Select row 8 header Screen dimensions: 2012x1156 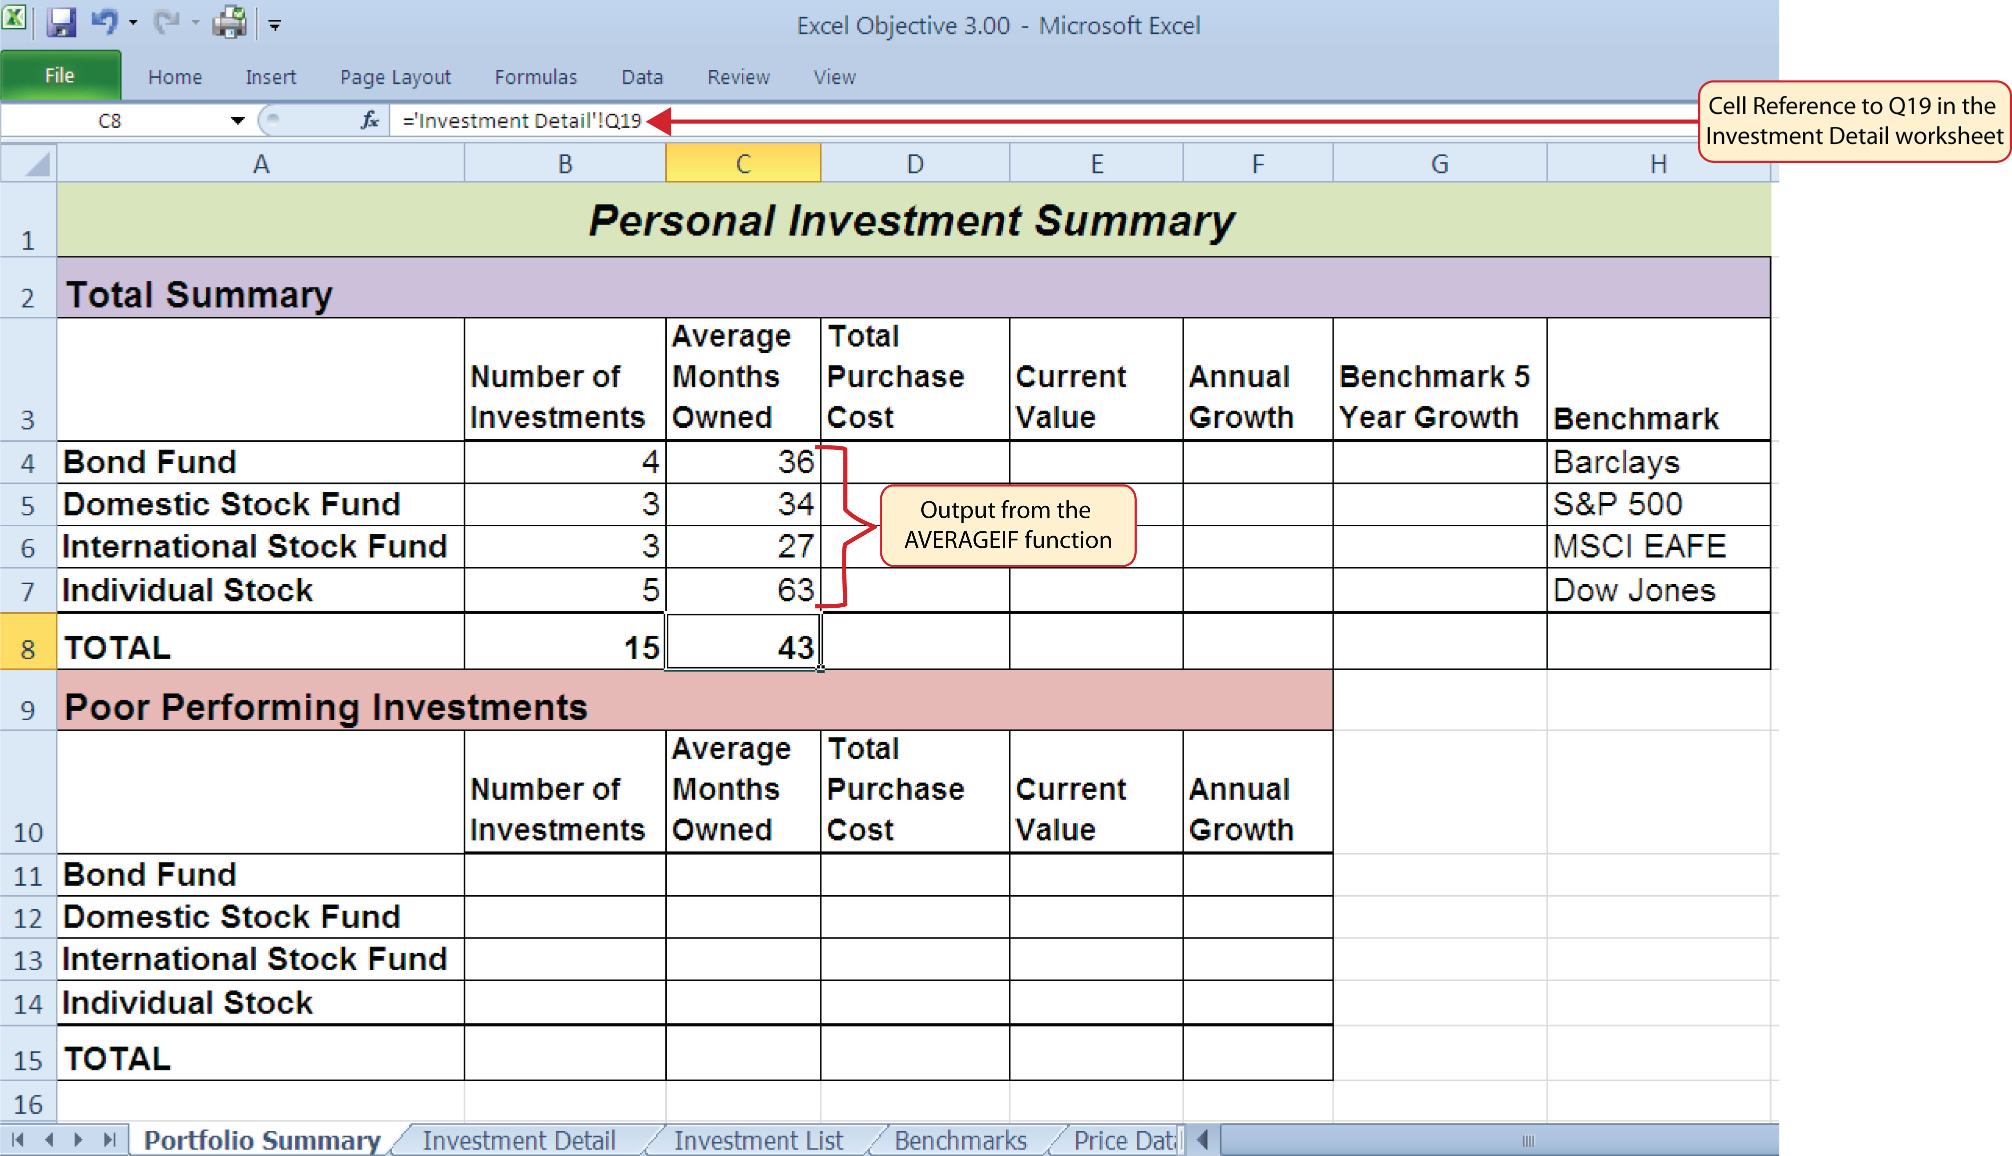(28, 641)
